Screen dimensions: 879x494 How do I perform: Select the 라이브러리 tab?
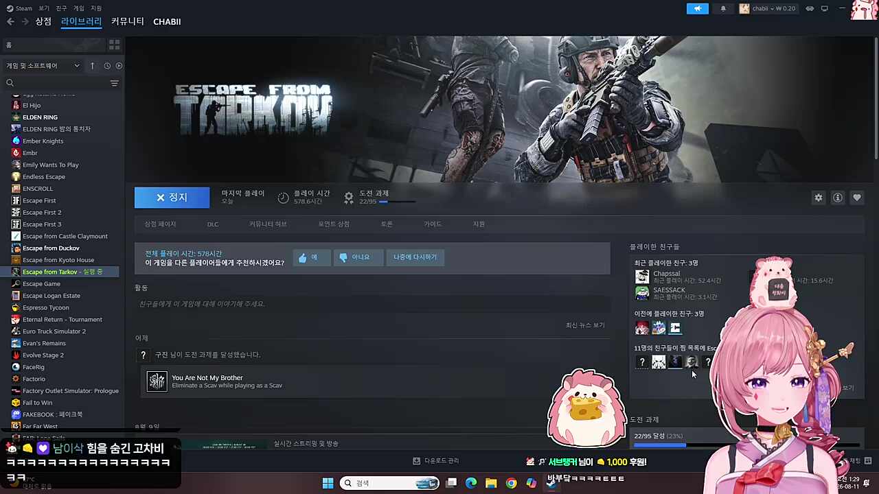(81, 22)
